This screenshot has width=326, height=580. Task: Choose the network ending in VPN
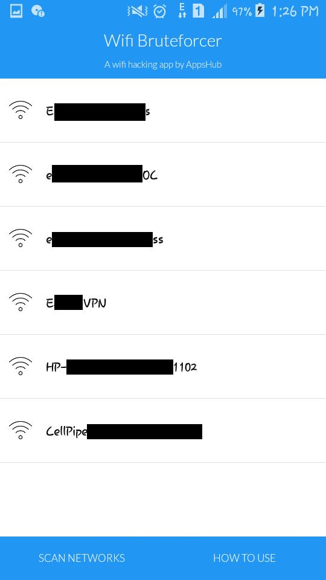(x=163, y=303)
